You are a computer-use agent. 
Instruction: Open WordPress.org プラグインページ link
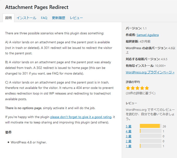150,72
